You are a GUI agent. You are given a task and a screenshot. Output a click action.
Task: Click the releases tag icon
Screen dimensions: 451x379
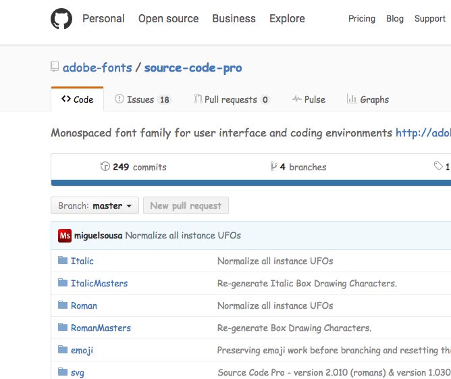coord(438,166)
